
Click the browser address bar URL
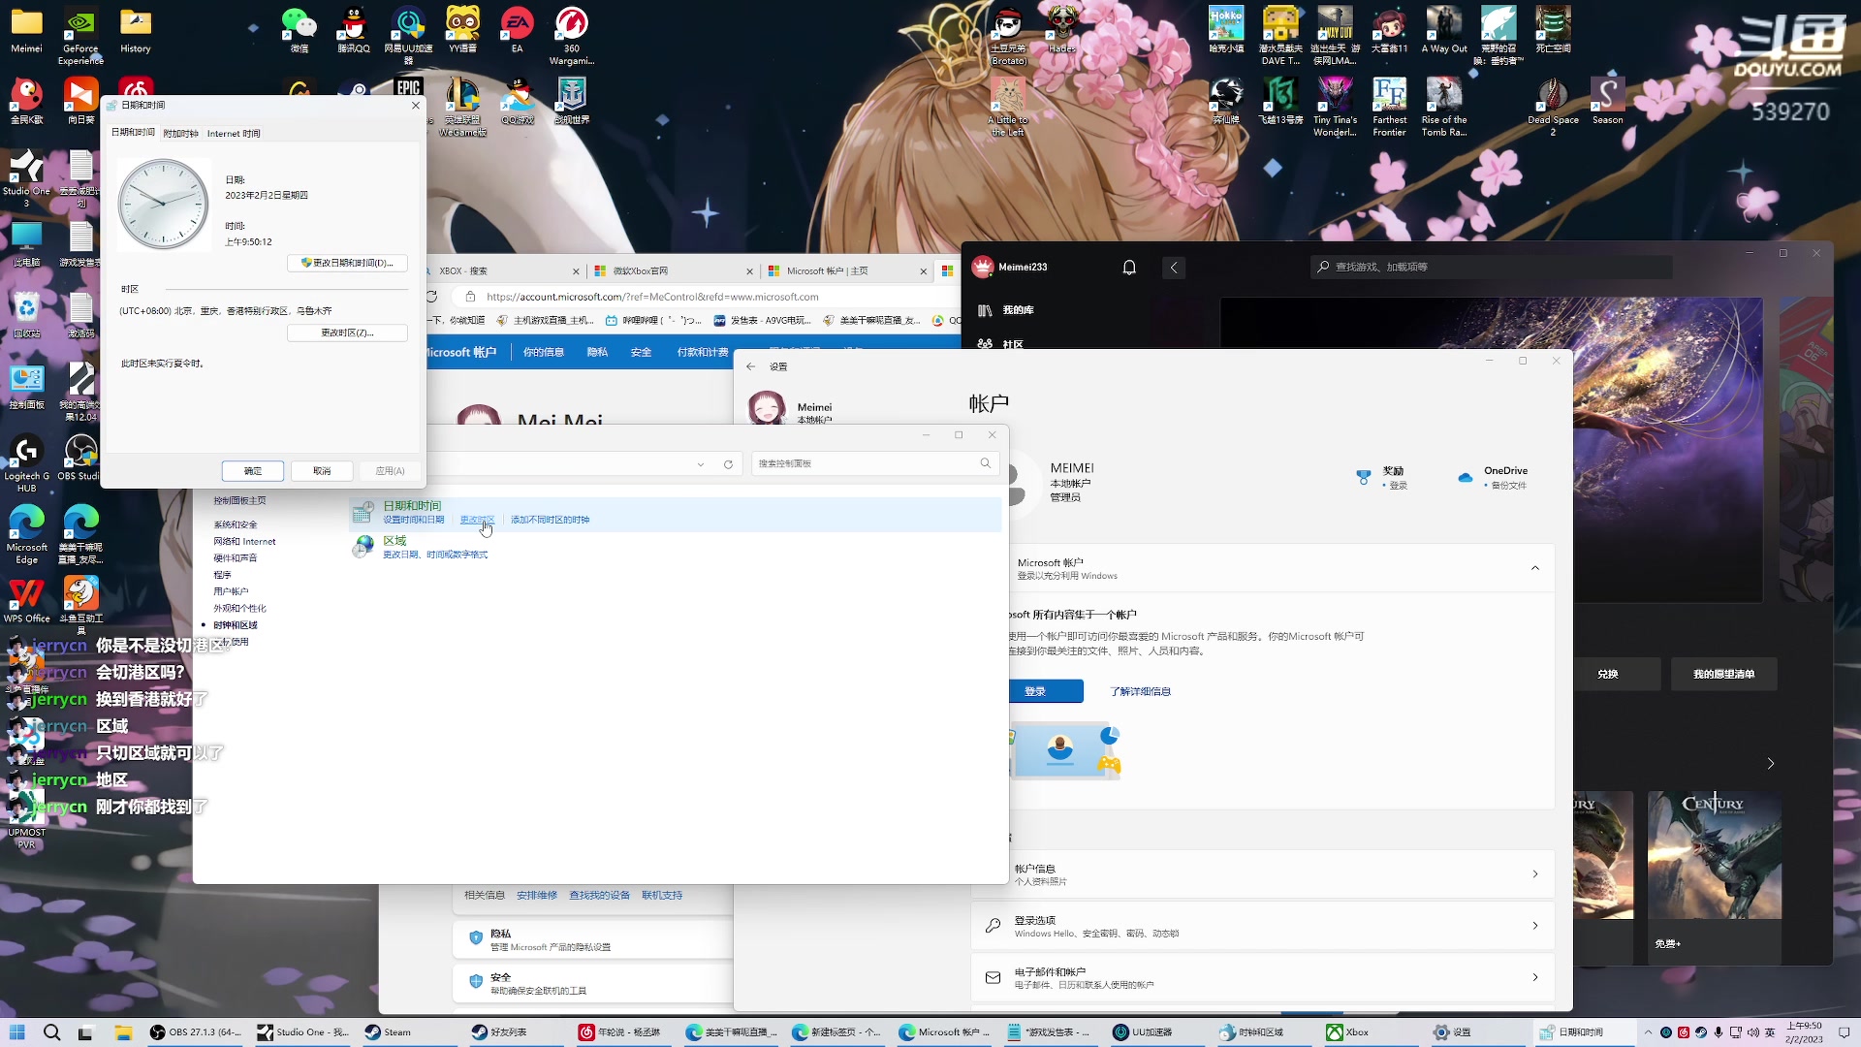[652, 297]
